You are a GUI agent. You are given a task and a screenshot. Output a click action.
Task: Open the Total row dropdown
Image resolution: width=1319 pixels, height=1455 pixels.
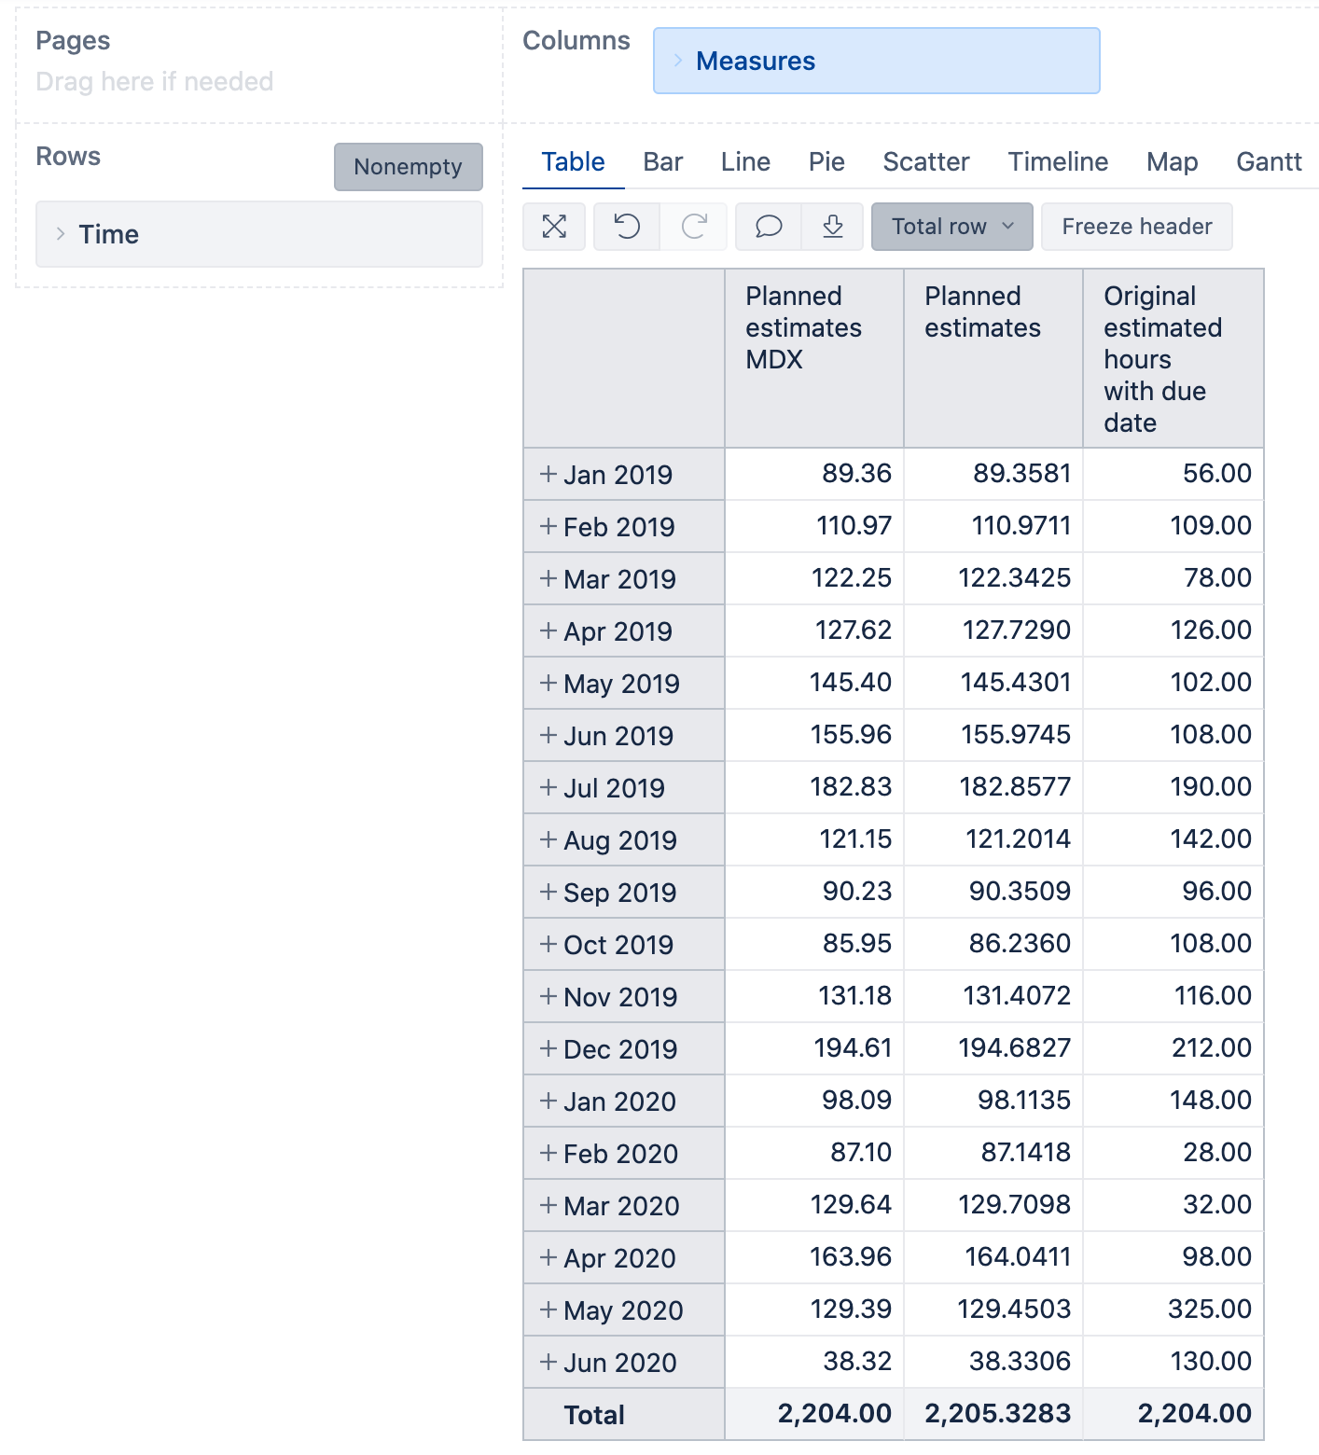click(x=952, y=227)
